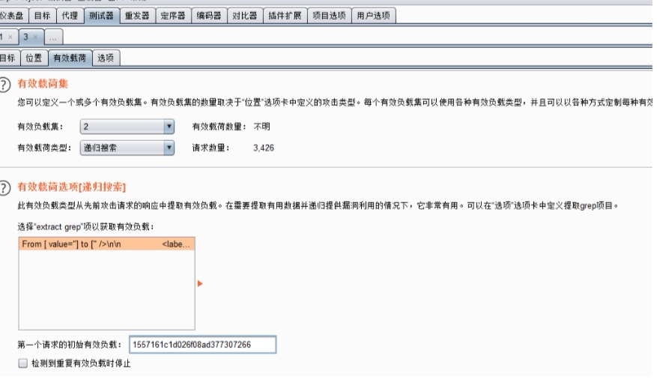This screenshot has width=657, height=386.
Task: Open the 定序器 tab
Action: click(173, 16)
